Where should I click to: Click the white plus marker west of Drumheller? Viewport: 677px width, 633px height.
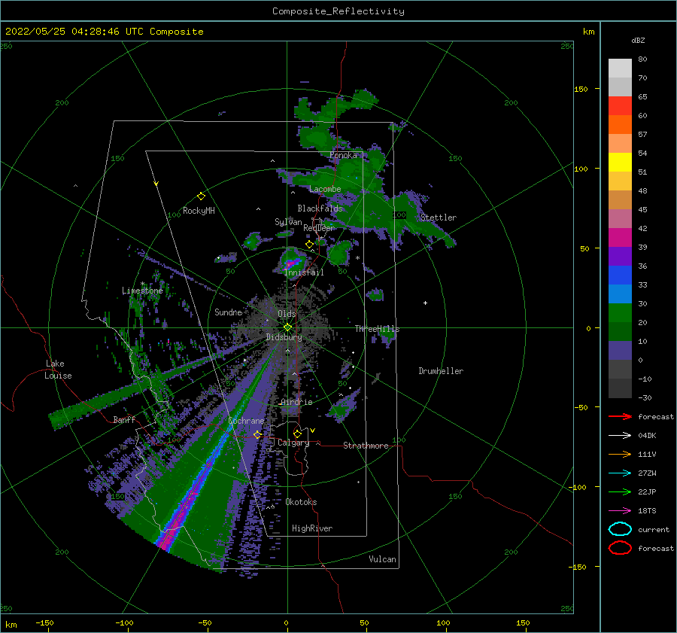point(425,303)
